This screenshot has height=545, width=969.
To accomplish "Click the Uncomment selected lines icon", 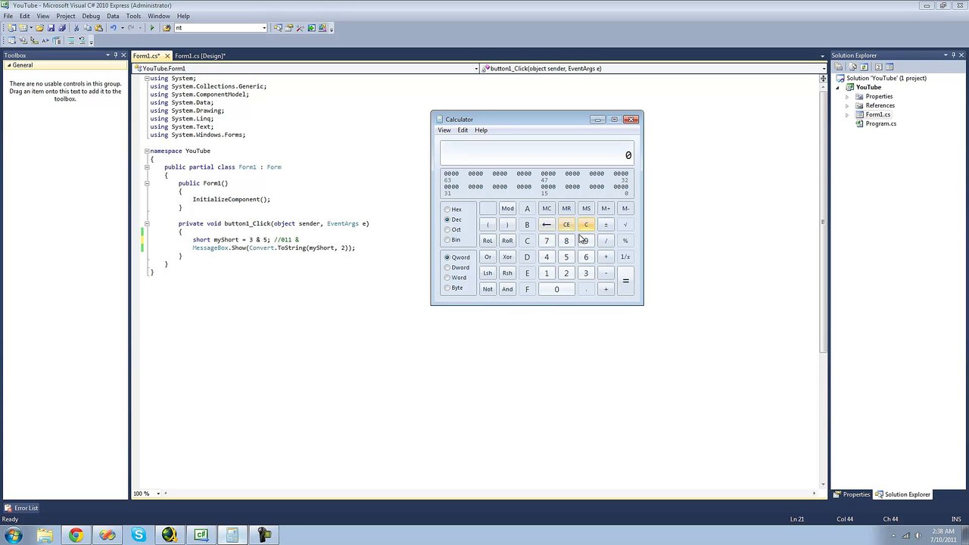I will coord(82,40).
